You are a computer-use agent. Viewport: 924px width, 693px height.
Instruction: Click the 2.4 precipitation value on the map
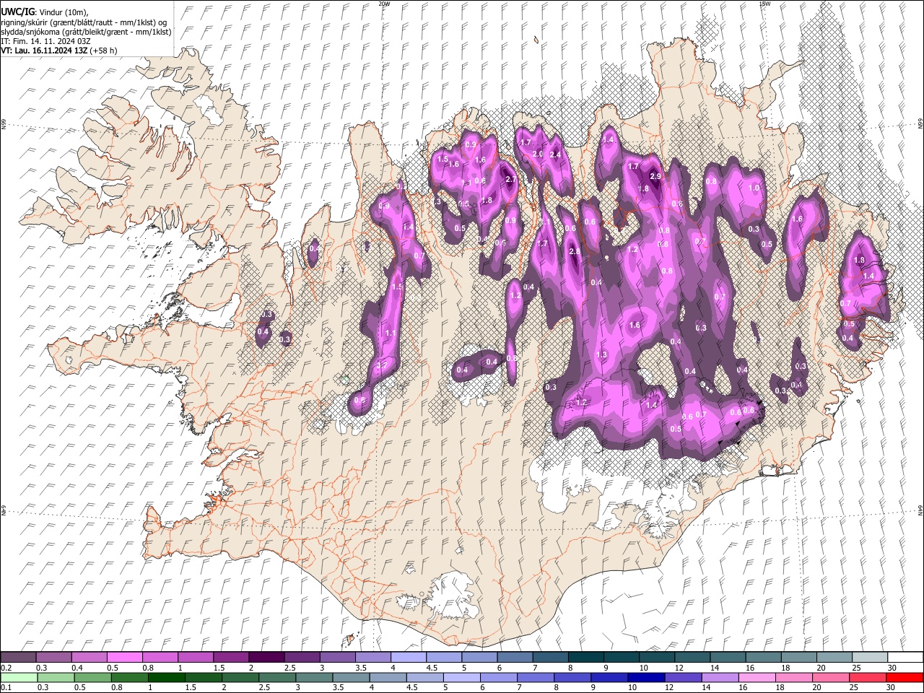555,154
